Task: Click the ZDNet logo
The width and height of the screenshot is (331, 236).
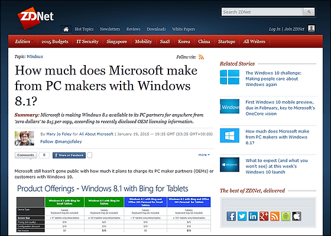Action: tap(35, 18)
